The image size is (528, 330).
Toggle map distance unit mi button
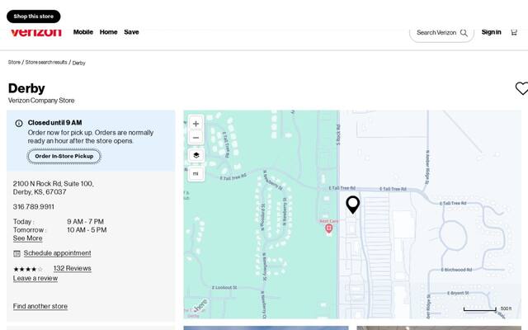(196, 174)
